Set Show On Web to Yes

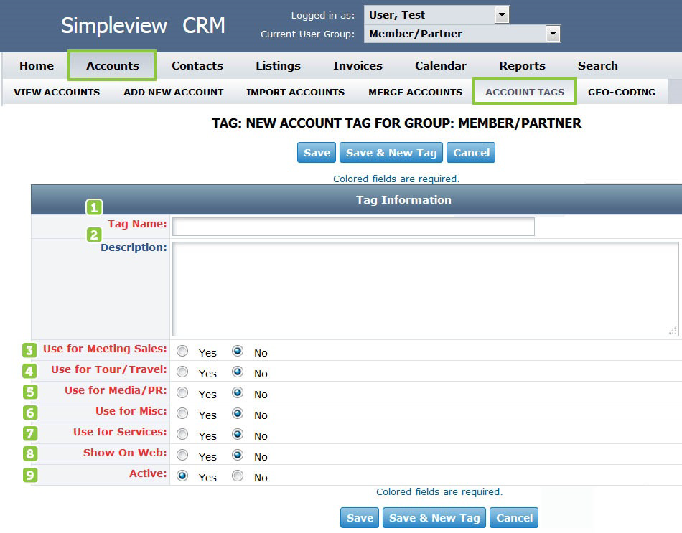[x=182, y=456]
